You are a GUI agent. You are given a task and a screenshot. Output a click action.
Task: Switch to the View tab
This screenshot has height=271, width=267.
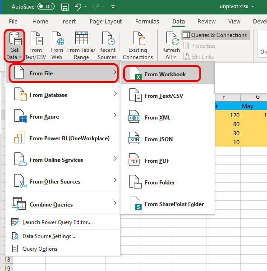pyautogui.click(x=234, y=22)
